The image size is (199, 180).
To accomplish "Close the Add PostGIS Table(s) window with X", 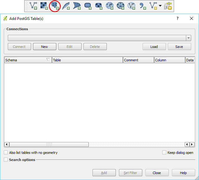I will [192, 19].
